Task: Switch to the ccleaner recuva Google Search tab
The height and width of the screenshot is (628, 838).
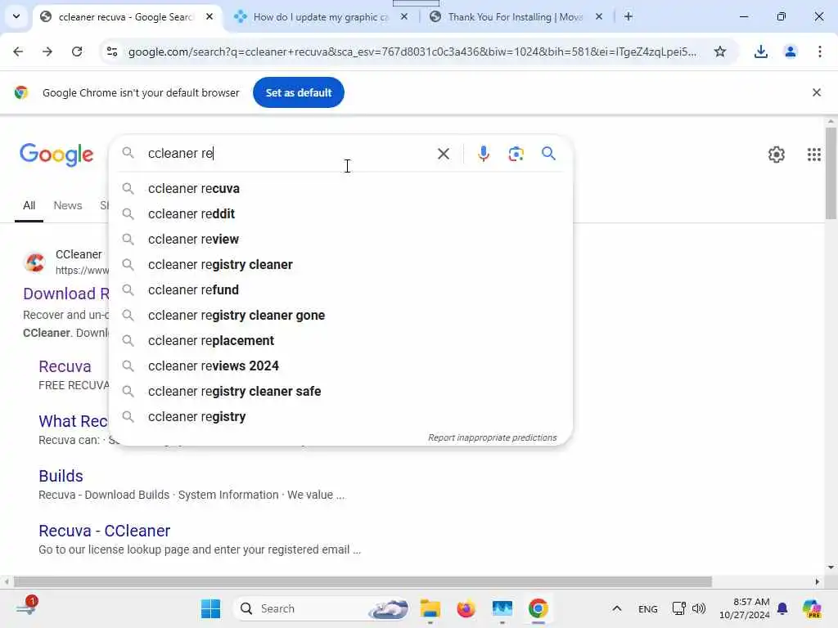Action: point(126,17)
